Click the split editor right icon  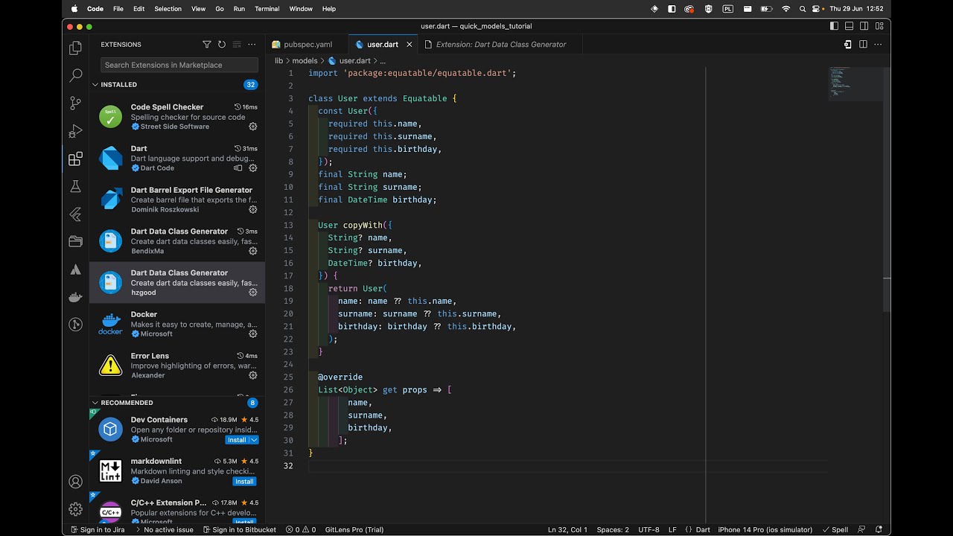863,45
